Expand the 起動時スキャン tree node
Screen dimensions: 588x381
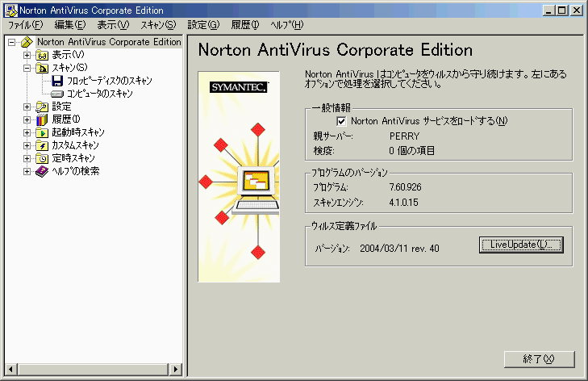[x=27, y=132]
